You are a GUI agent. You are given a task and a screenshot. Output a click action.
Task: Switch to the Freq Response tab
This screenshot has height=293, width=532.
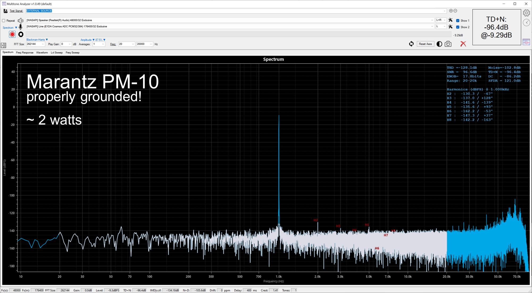(x=25, y=52)
